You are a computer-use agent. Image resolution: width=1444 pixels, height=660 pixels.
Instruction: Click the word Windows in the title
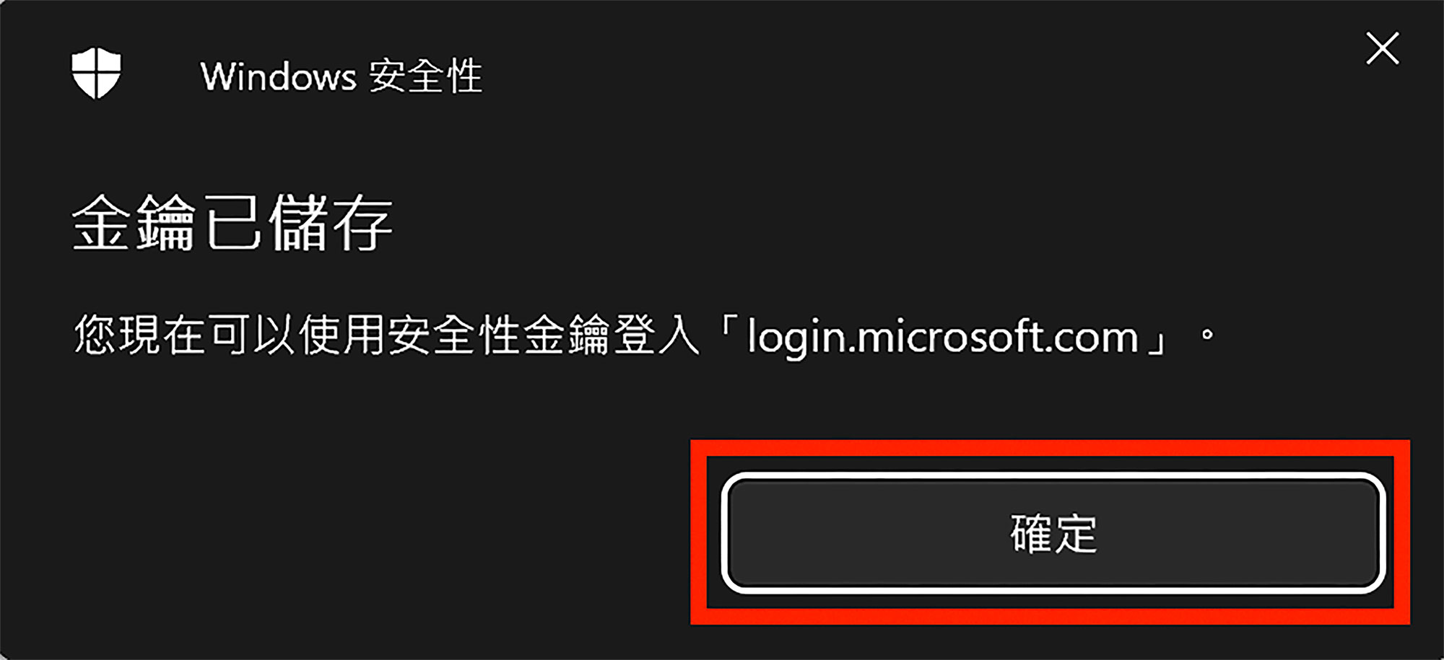279,76
